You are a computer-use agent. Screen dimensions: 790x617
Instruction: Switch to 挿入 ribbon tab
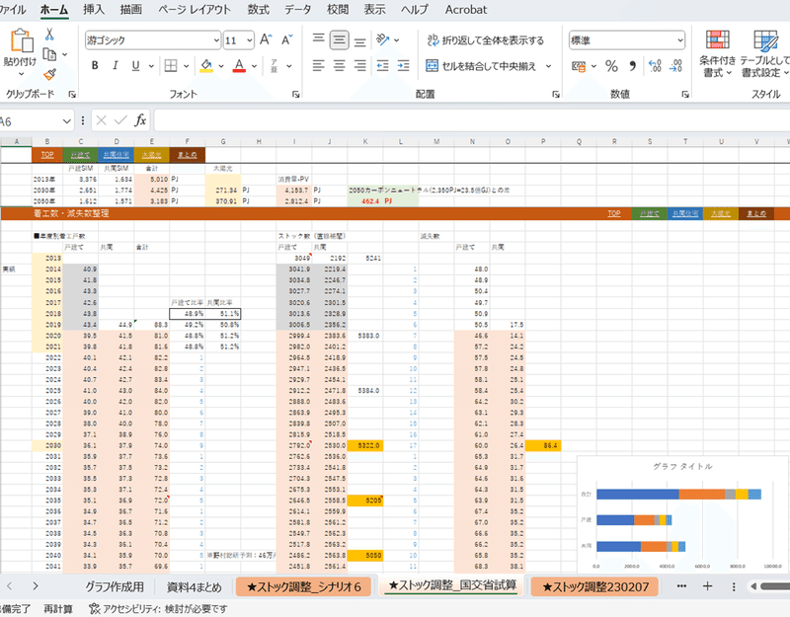pos(93,10)
